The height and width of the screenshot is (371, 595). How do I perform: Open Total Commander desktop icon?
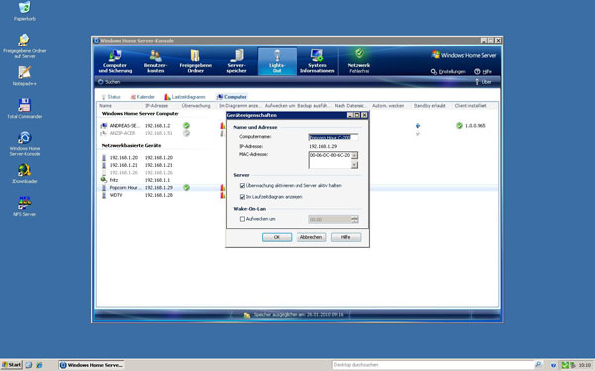pyautogui.click(x=24, y=108)
